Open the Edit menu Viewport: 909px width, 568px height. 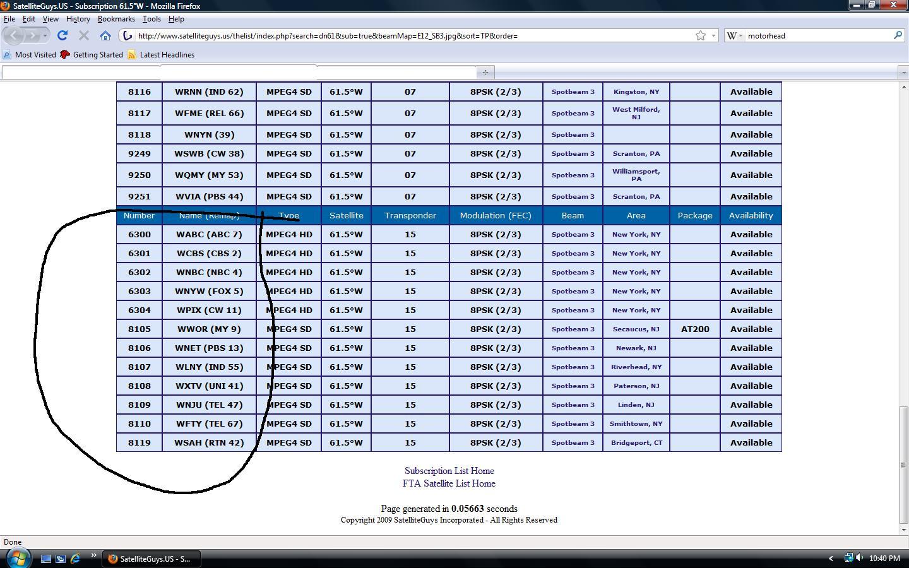click(x=29, y=19)
